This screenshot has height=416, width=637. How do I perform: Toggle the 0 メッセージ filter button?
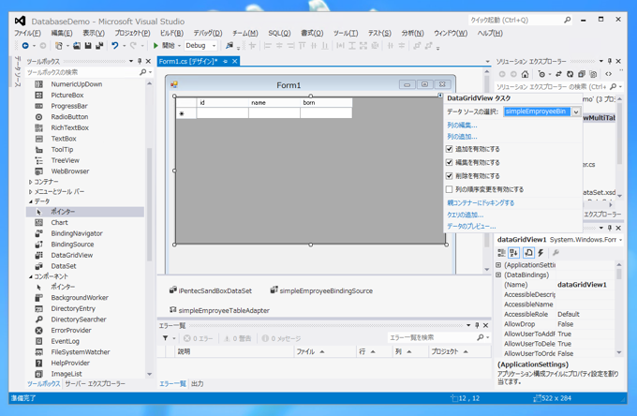[281, 338]
